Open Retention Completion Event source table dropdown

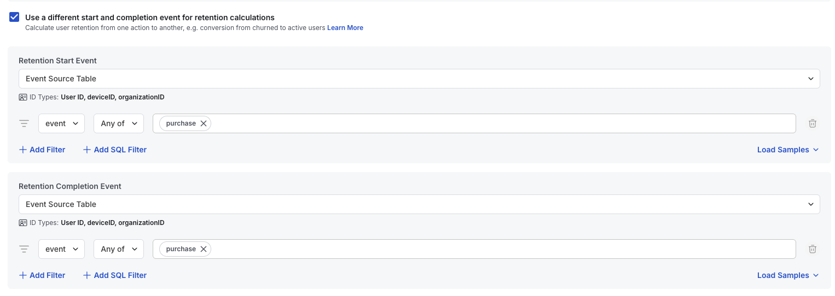pos(419,204)
